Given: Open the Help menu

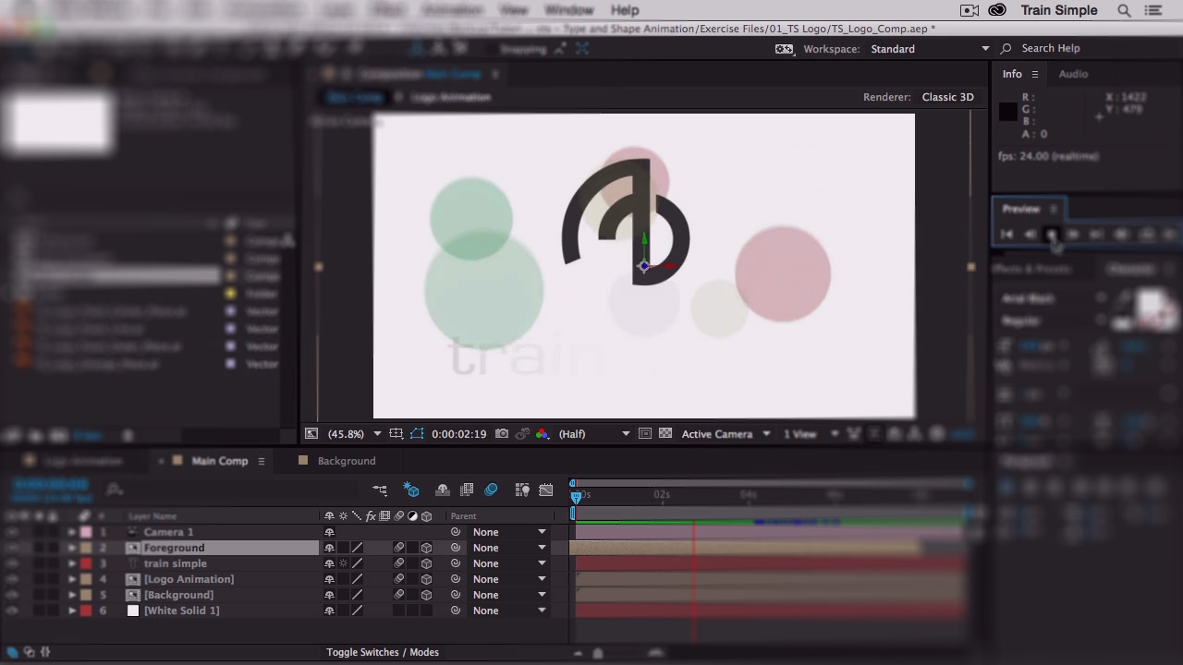Looking at the screenshot, I should [x=625, y=10].
